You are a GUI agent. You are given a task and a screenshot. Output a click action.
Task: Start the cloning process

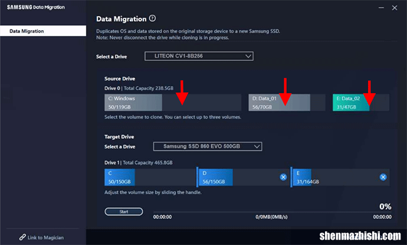(x=124, y=211)
